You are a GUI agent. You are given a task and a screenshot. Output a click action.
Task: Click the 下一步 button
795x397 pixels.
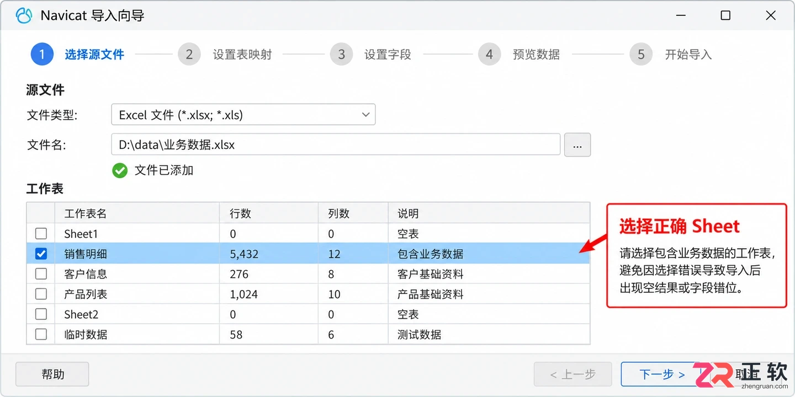click(x=662, y=374)
